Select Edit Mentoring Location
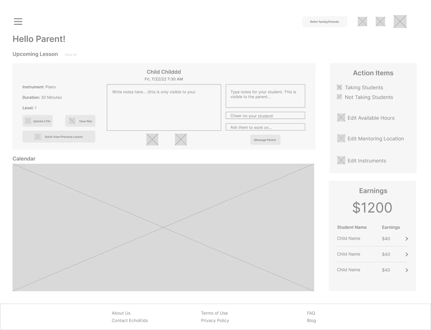Screen dimensions: 431x330 [375, 139]
